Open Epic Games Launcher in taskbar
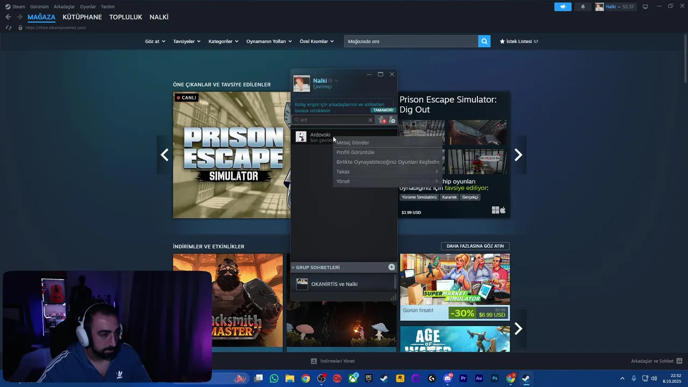Screen dimensions: 688x387 click(x=369, y=378)
